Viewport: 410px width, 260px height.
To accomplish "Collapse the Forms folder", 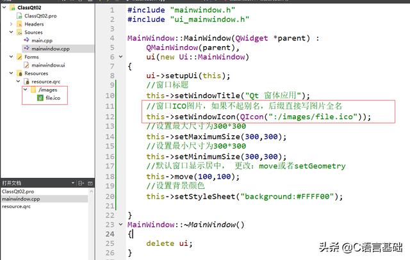I will (x=11, y=56).
